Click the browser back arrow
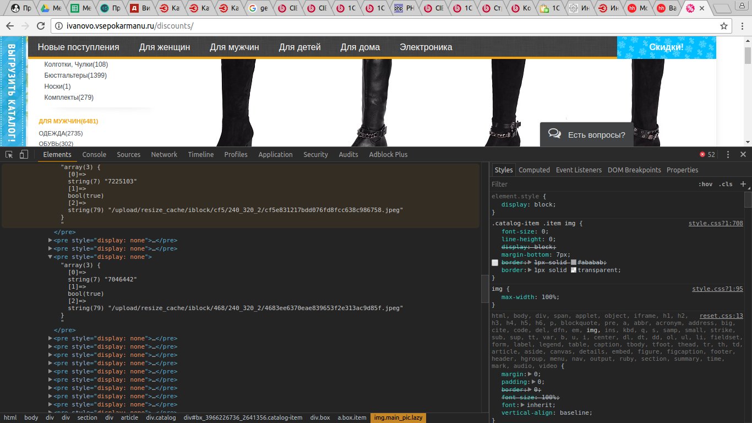752x423 pixels. coord(9,26)
